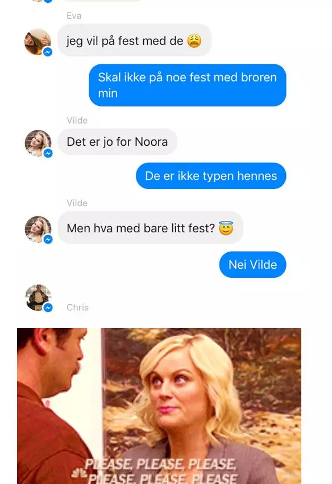Tap Messenger badge on Vilde's first avatar
The height and width of the screenshot is (484, 332).
(x=48, y=153)
